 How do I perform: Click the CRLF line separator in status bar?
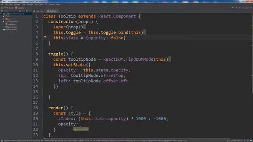click(233, 140)
